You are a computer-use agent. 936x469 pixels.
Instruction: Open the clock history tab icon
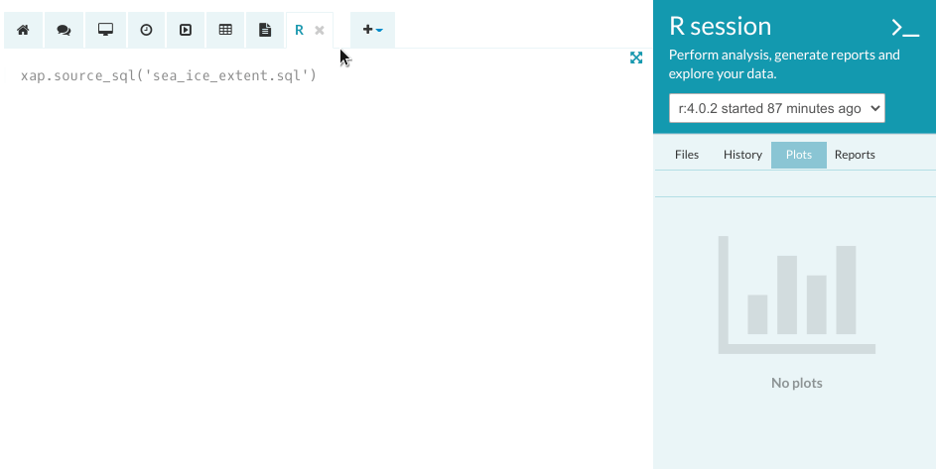coord(146,31)
